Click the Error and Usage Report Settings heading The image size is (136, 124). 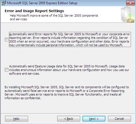tap(34, 11)
